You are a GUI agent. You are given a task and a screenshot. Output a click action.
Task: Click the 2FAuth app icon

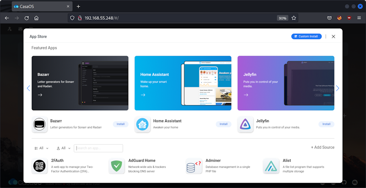[40, 166]
